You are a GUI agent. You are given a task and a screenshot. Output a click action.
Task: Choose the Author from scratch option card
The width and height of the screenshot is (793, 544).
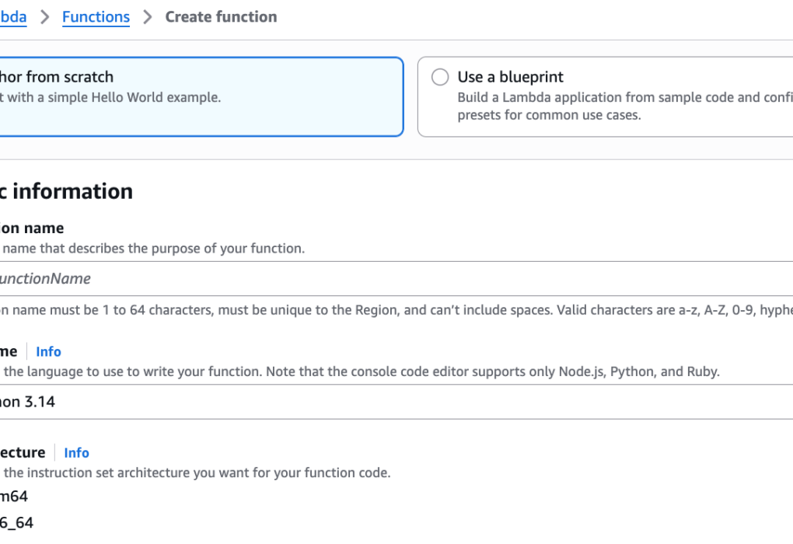(194, 96)
